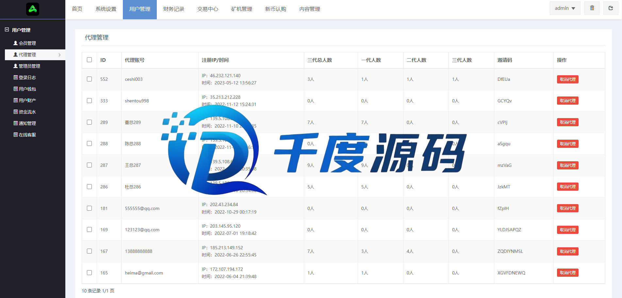This screenshot has height=298, width=622.
Task: Open the admin dropdown menu
Action: [565, 8]
